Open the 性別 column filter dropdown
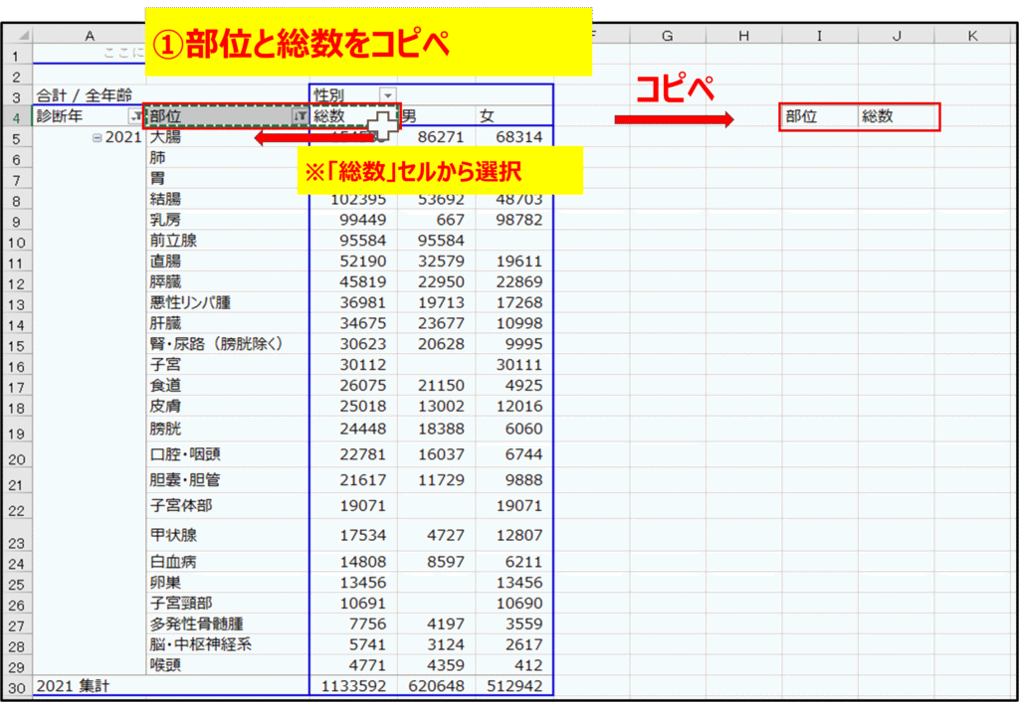Viewport: 1019px width, 702px height. [x=387, y=94]
